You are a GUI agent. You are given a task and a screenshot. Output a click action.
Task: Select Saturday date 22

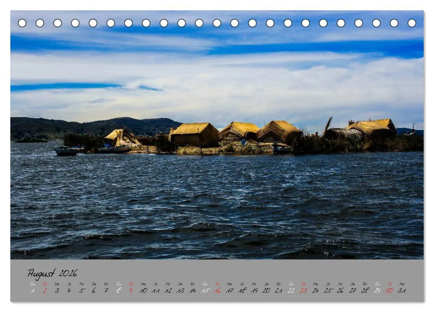(x=291, y=291)
